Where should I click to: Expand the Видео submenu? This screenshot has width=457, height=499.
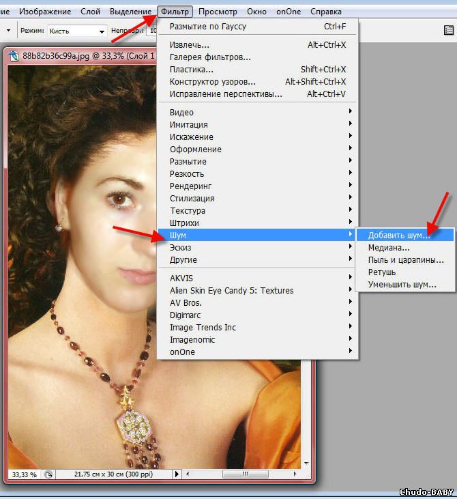[258, 113]
